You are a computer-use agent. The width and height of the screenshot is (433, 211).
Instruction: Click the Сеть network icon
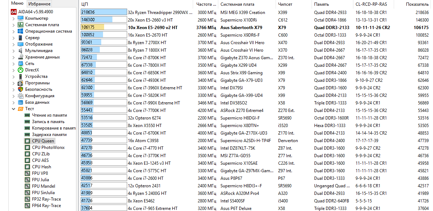click(x=21, y=64)
